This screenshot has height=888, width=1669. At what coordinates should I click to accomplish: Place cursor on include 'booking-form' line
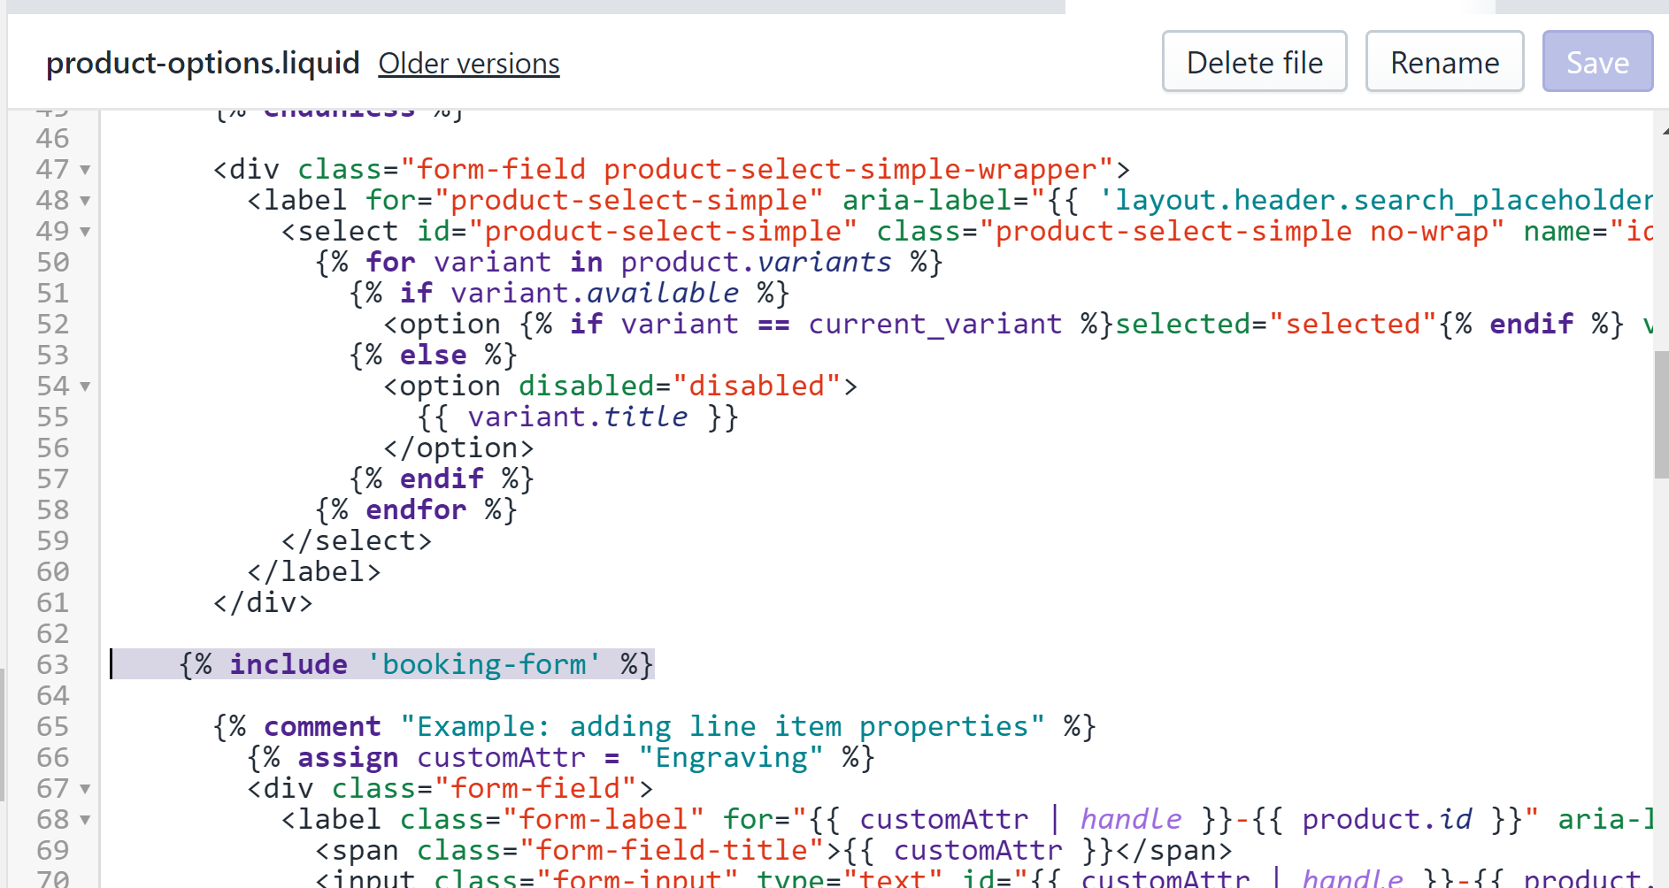pyautogui.click(x=416, y=664)
